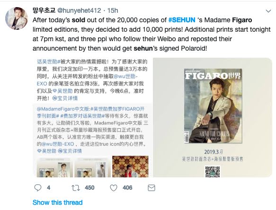Open the Weibo text screenshot image

92,117
